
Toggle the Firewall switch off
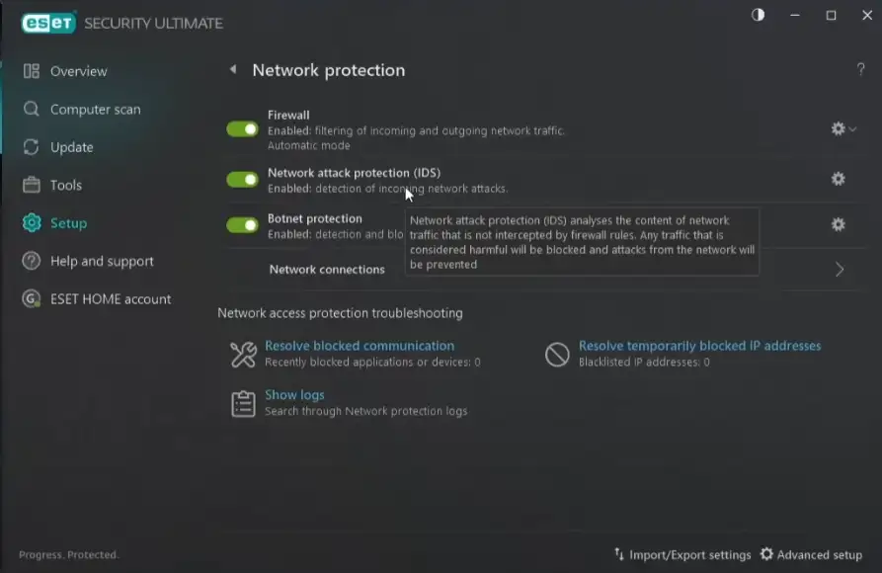[x=242, y=129]
